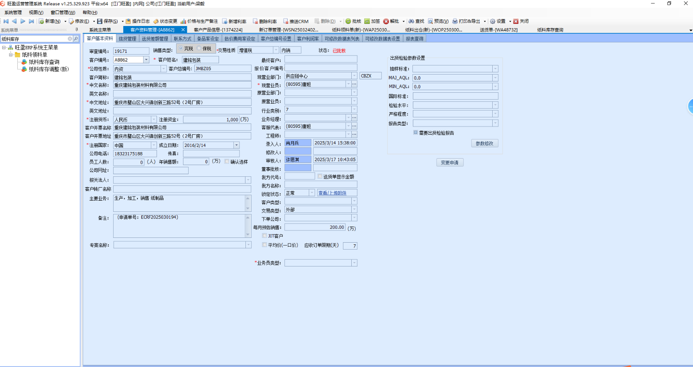Click the 参数修改 button
This screenshot has height=367, width=693.
(484, 143)
